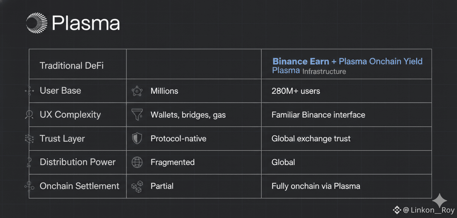Open the @Linkon__Roy profile handle
Viewport: 457px width, 218px height.
click(429, 210)
